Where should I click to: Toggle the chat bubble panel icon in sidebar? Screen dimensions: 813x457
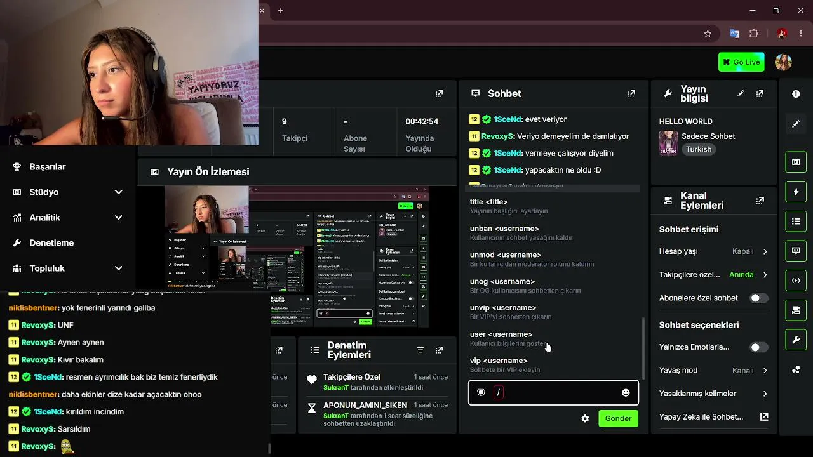796,251
